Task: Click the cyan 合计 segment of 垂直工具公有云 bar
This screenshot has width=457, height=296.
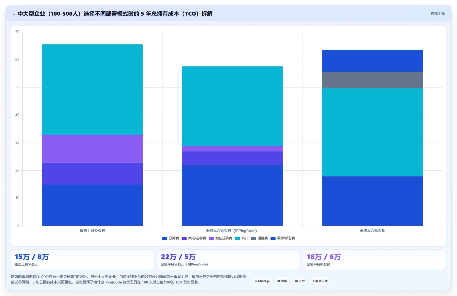Action: pyautogui.click(x=92, y=89)
